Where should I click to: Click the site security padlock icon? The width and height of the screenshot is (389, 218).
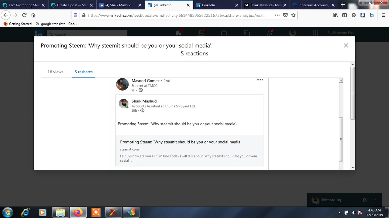(84, 15)
